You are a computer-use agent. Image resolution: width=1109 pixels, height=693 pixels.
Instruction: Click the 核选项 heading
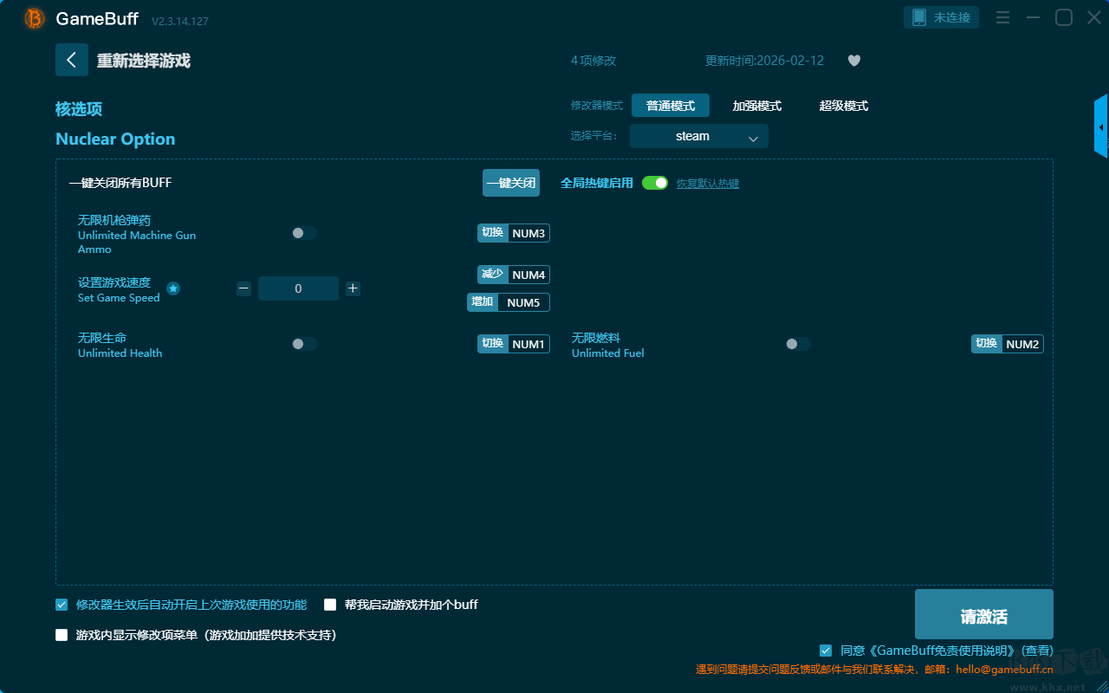pyautogui.click(x=79, y=109)
